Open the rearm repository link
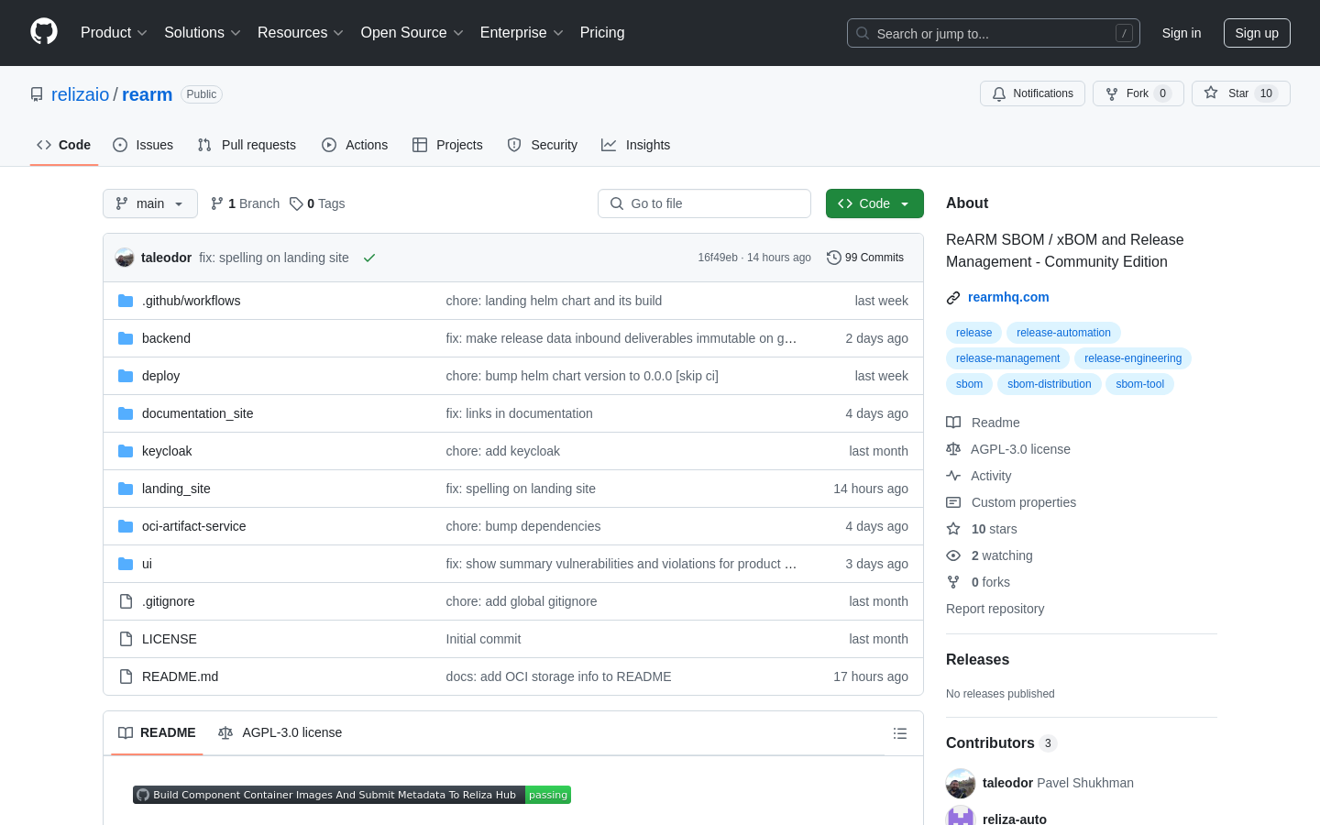Viewport: 1320px width, 825px height. point(147,94)
